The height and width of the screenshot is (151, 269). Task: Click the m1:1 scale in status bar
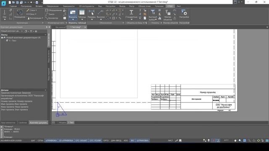(226, 140)
